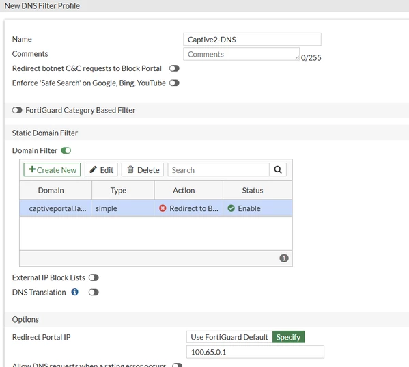
Task: Sort by the Type column header
Action: 123,190
